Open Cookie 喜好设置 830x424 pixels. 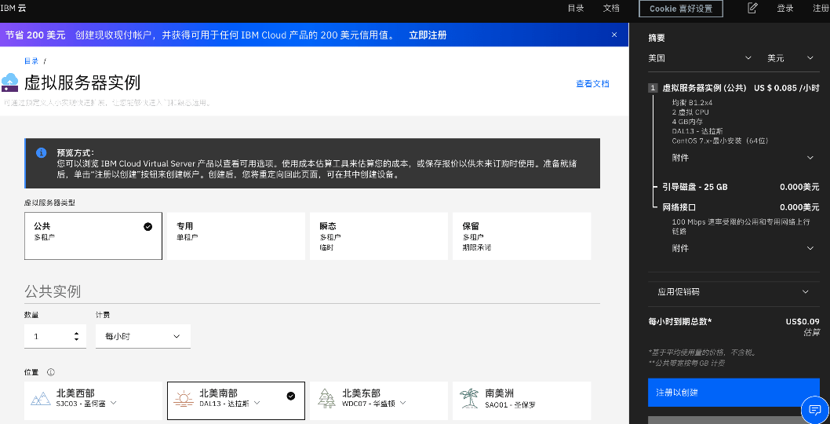(680, 9)
